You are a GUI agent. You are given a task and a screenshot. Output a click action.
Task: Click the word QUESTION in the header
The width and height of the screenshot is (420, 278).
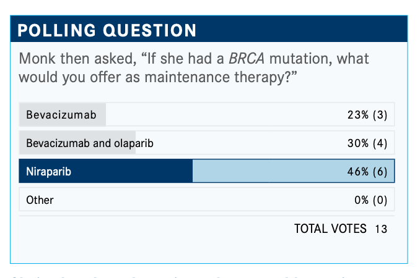150,30
